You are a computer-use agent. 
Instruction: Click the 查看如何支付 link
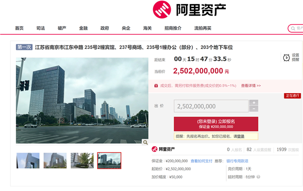coord(201,161)
